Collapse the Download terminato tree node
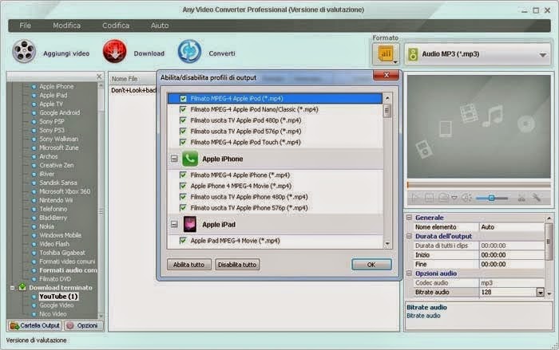Image resolution: width=559 pixels, height=350 pixels. coord(13,287)
